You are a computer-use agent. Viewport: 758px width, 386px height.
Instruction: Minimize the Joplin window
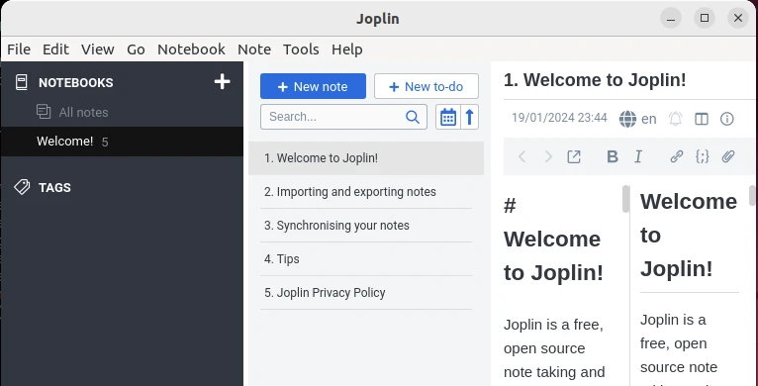click(671, 19)
